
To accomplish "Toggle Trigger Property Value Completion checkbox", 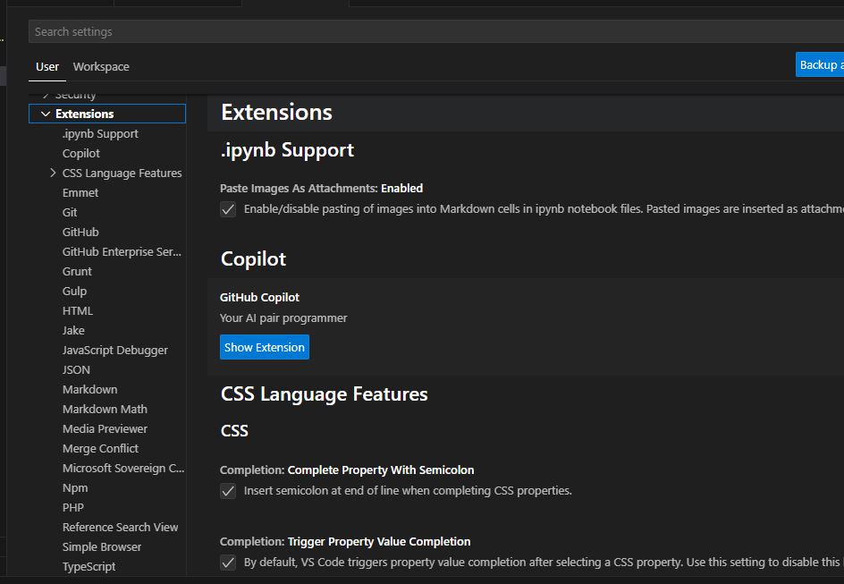I will [228, 563].
